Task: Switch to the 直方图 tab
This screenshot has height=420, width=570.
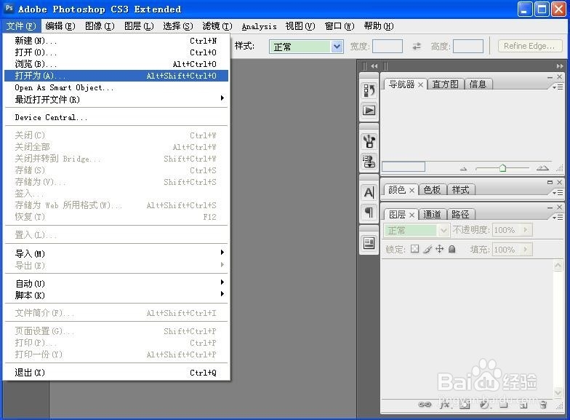Action: [x=445, y=84]
